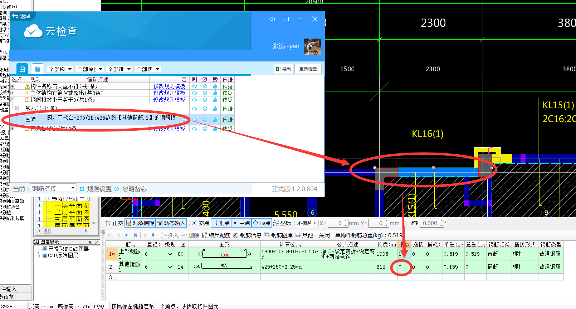Viewport: 576px width, 309px height.
Task: Click refresh icon in 主体结构有缝隙或超出 row
Action: click(x=195, y=93)
